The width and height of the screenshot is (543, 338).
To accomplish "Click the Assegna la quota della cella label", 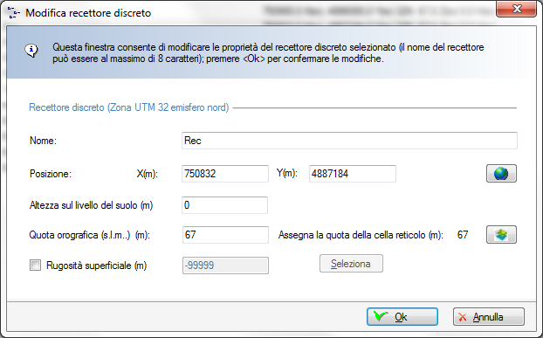I will click(361, 235).
